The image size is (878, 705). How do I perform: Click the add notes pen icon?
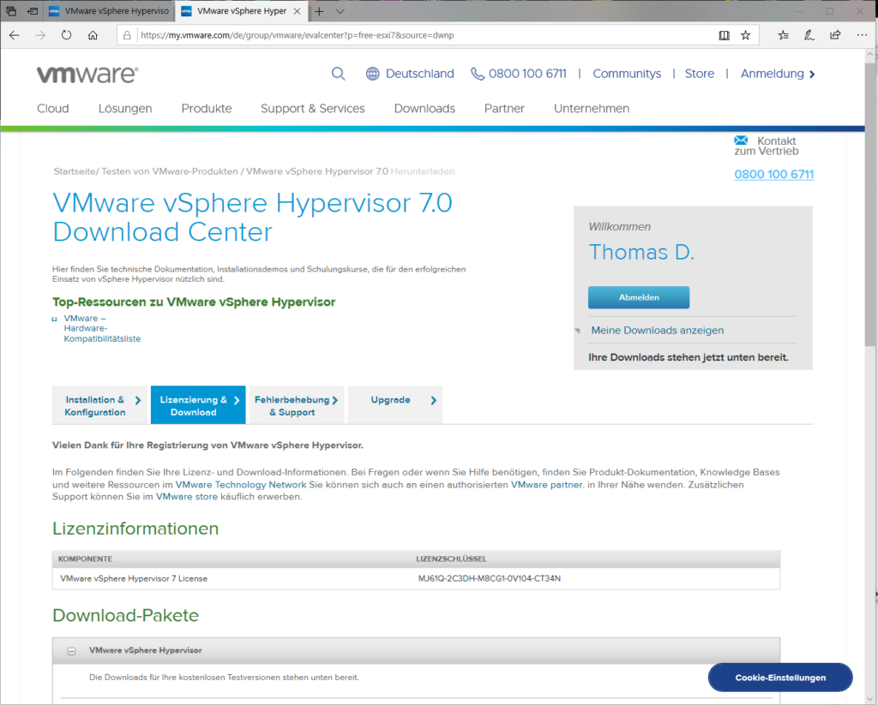[809, 35]
